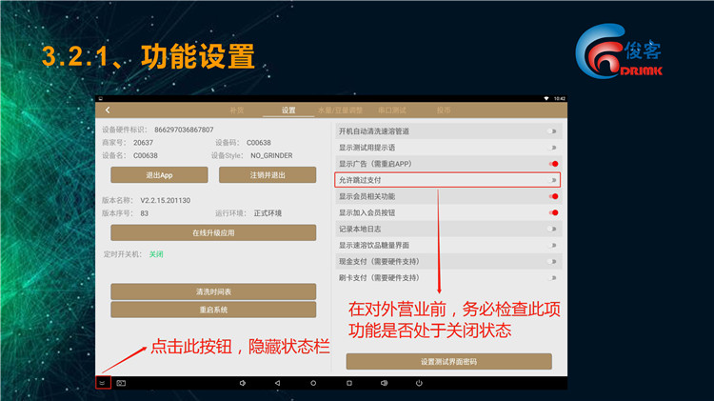Click the 显示测试用提示语 row label

tap(367, 148)
